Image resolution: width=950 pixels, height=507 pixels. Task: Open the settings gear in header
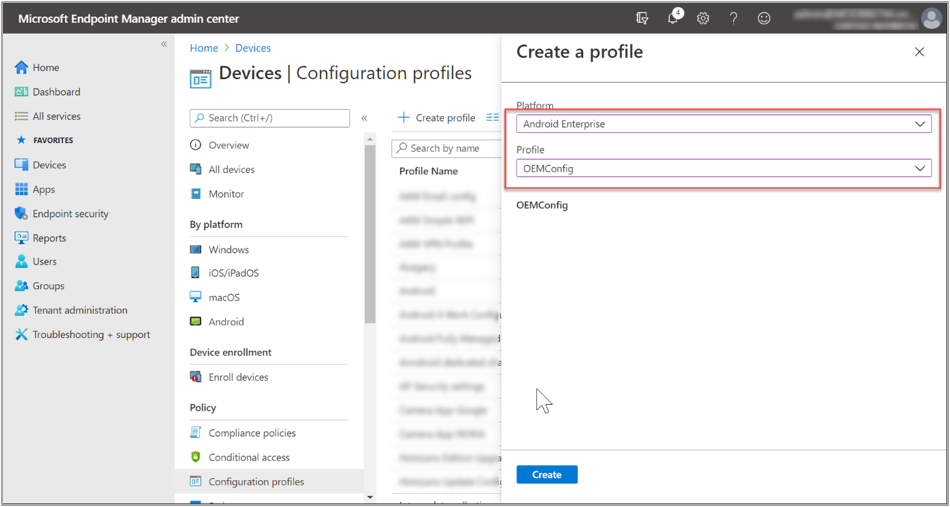coord(703,18)
